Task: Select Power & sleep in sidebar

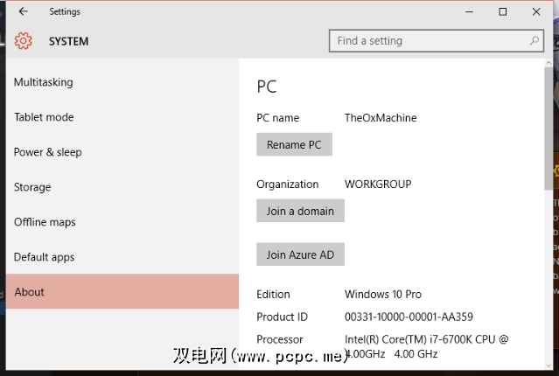Action: pos(122,152)
